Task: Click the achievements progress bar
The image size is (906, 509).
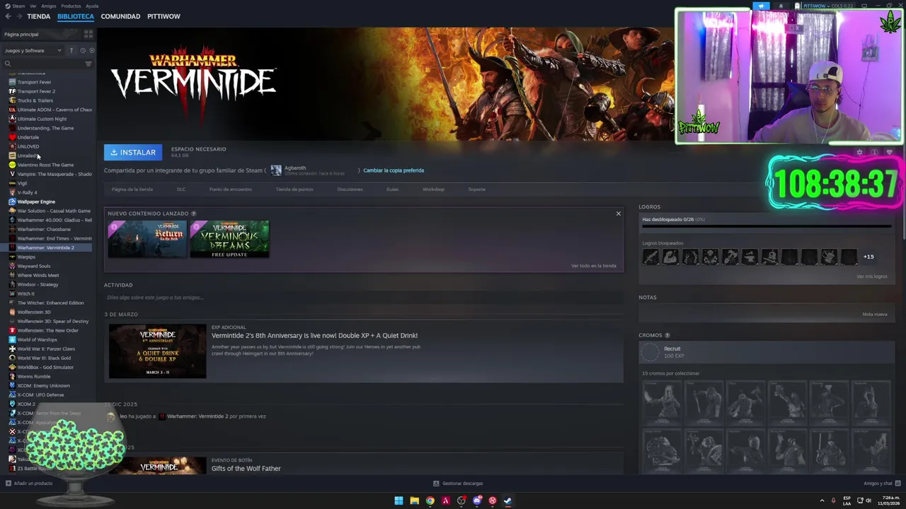Action: 766,227
